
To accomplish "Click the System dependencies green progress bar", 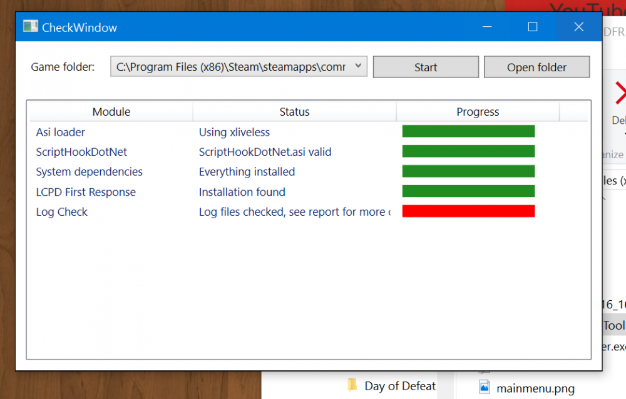I will point(468,171).
